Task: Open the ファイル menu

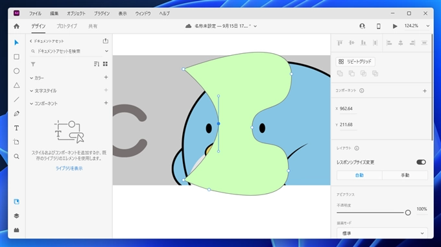Action: (35, 14)
